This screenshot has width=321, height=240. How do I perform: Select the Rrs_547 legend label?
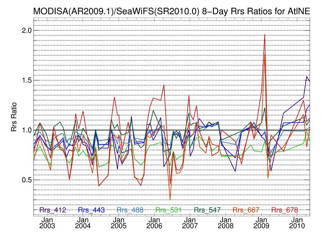(x=207, y=210)
